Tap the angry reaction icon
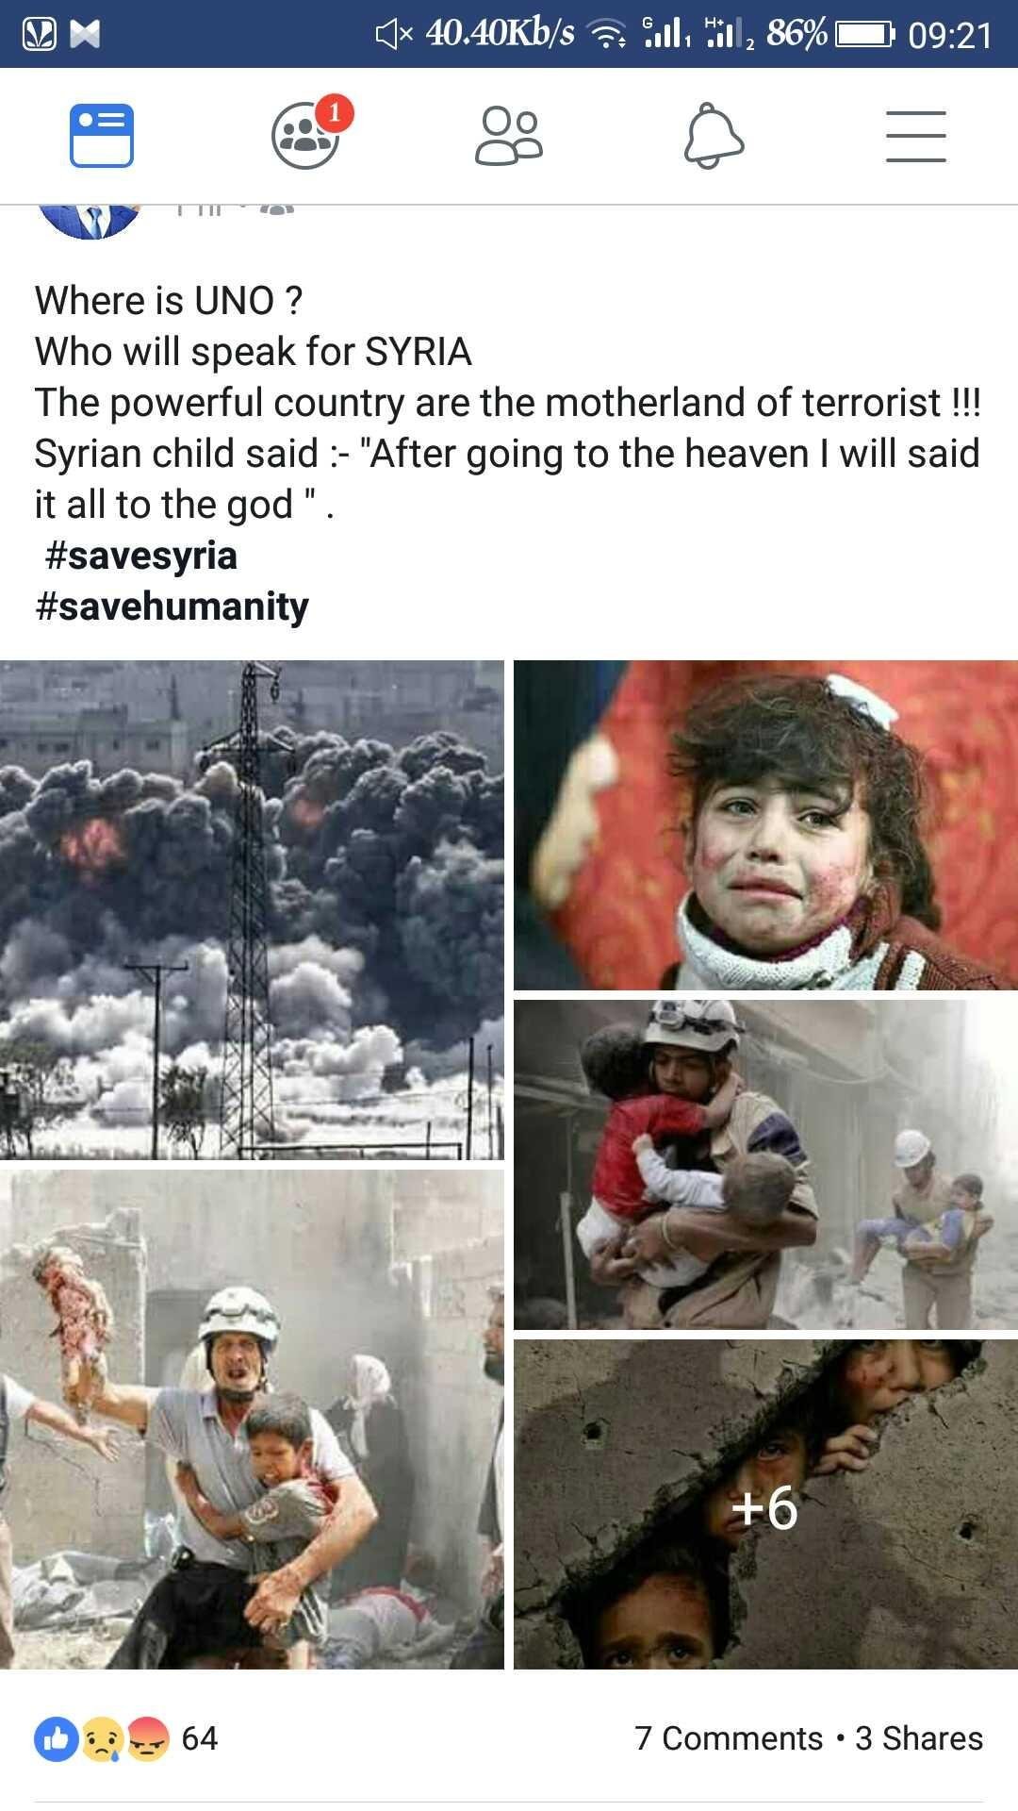1018x1811 pixels. pos(147,1739)
